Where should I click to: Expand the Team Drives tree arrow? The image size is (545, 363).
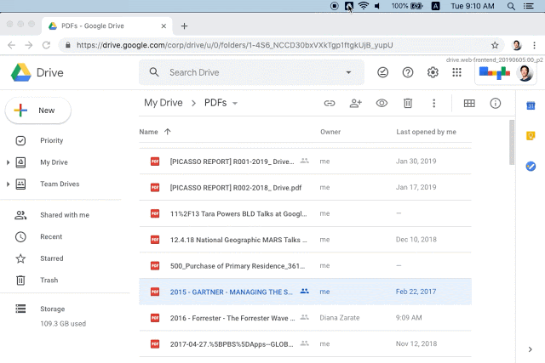click(9, 184)
